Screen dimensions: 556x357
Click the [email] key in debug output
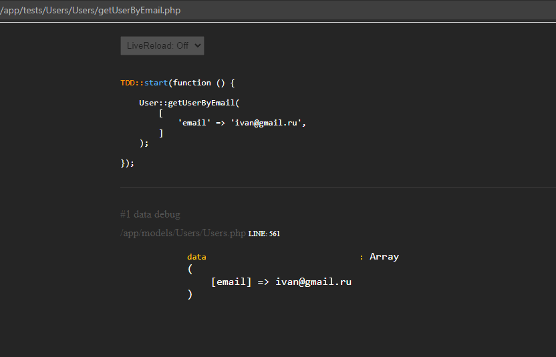pyautogui.click(x=231, y=282)
